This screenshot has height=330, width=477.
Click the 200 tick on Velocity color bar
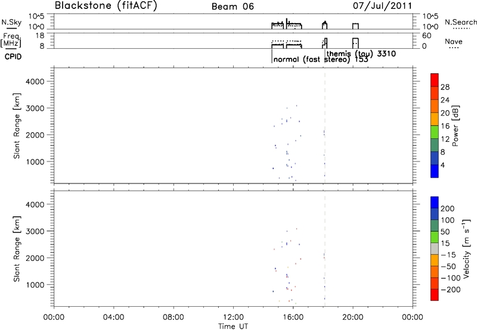[x=448, y=208]
